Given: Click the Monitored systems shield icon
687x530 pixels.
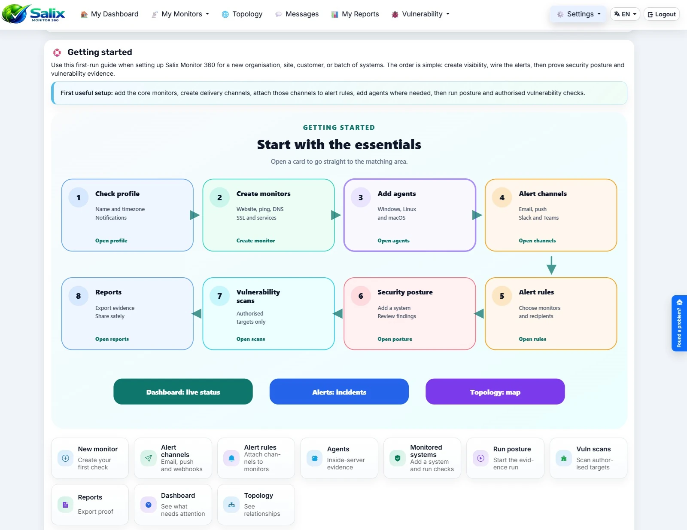Looking at the screenshot, I should pos(398,458).
